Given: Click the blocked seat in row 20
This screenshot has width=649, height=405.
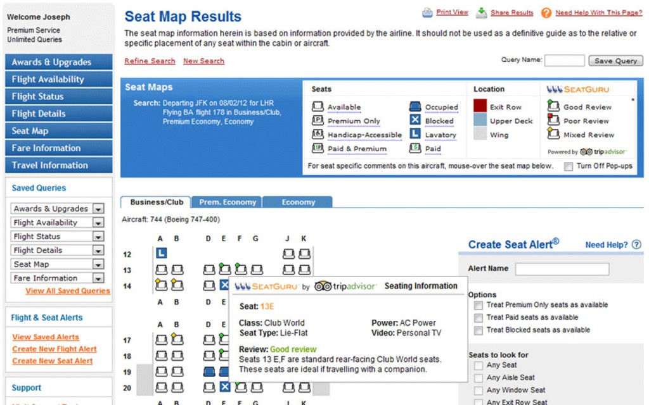Looking at the screenshot, I should click(224, 387).
